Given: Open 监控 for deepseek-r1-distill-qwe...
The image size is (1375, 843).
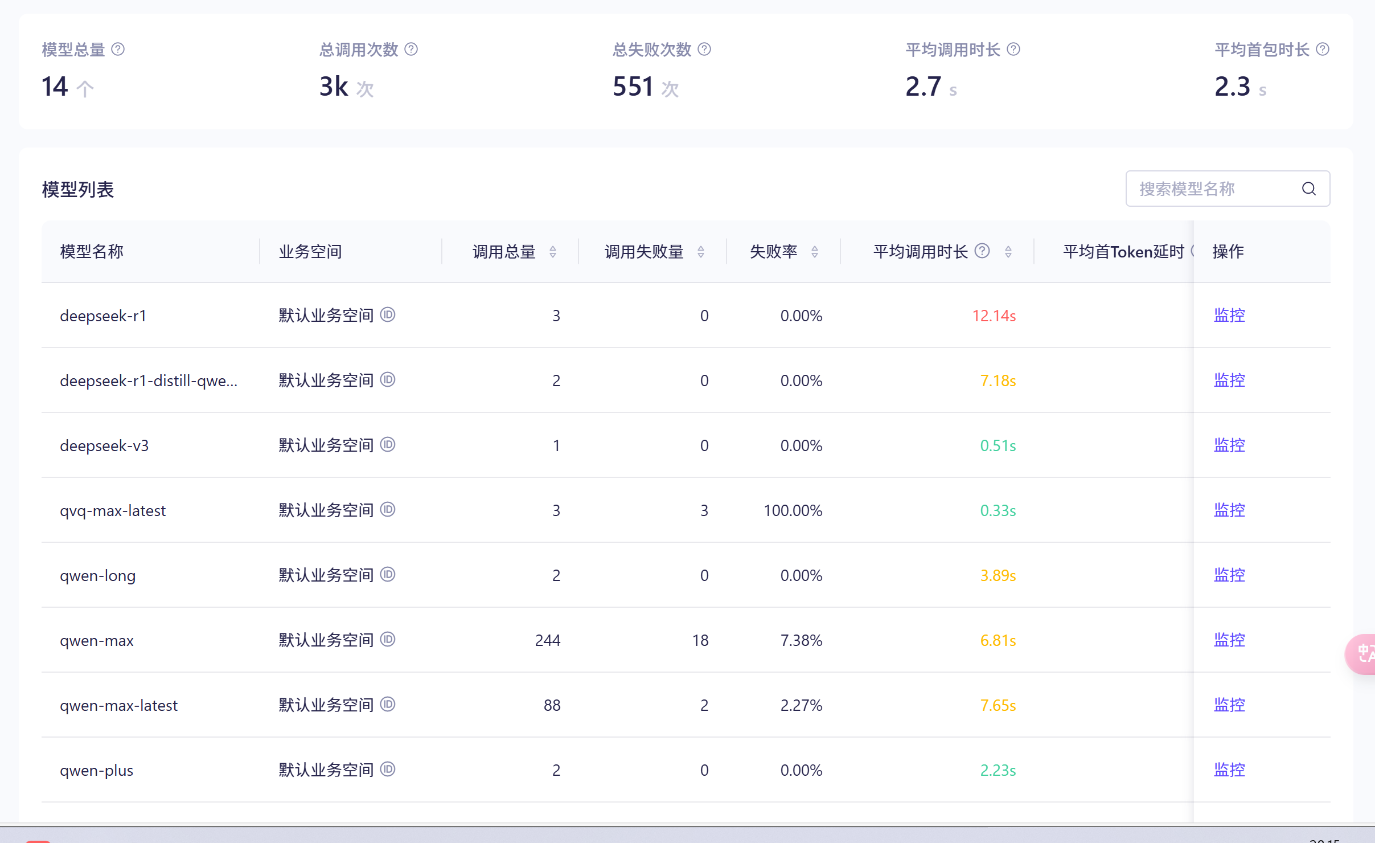Looking at the screenshot, I should (1229, 380).
